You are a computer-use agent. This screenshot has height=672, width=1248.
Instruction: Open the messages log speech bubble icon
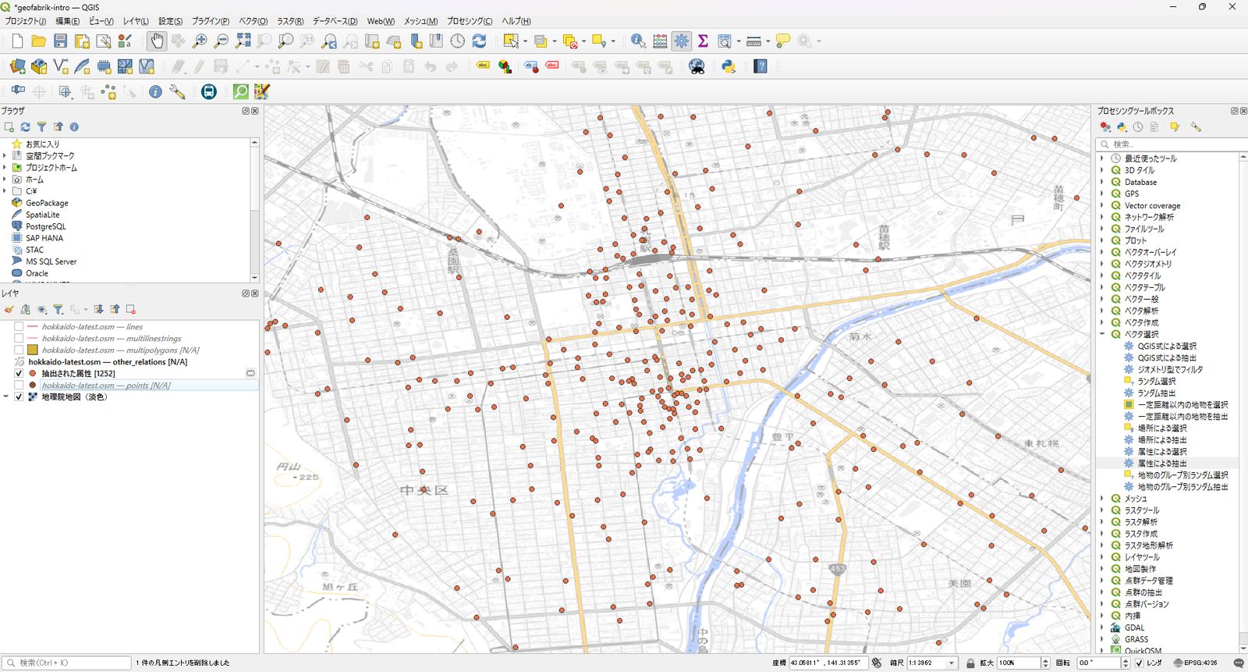pos(1239,663)
